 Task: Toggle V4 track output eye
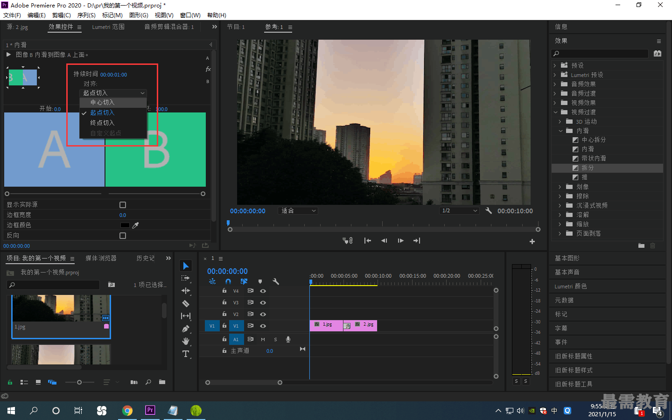click(x=263, y=291)
